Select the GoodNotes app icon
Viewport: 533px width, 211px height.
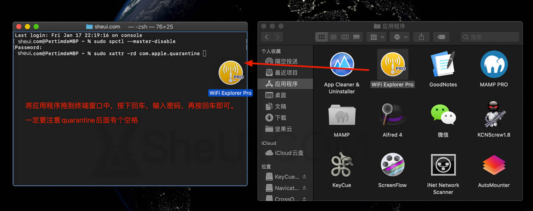tap(443, 65)
